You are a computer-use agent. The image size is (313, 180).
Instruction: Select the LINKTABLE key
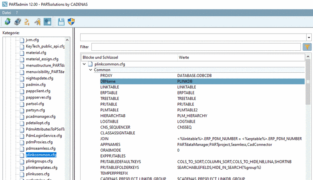pyautogui.click(x=110, y=87)
